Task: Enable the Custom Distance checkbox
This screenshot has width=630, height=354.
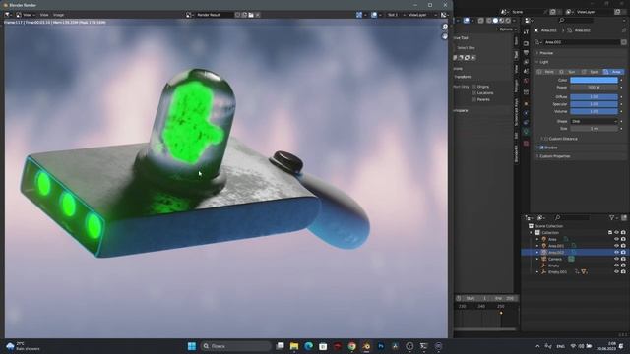Action: [546, 139]
